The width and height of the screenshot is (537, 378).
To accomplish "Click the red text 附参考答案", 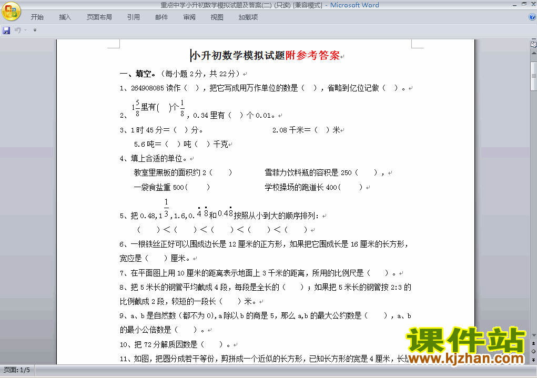I will click(x=312, y=56).
